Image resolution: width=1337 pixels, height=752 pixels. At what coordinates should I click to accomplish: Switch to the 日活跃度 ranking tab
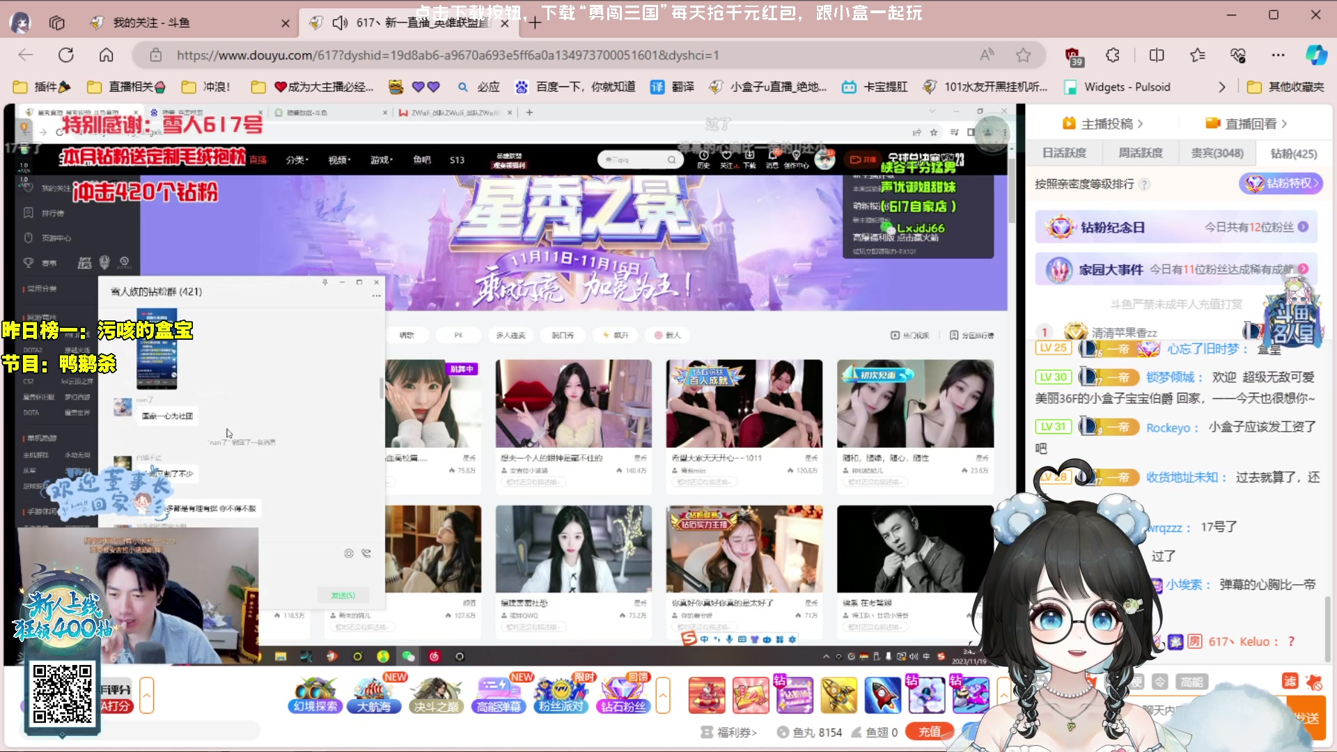[1064, 152]
